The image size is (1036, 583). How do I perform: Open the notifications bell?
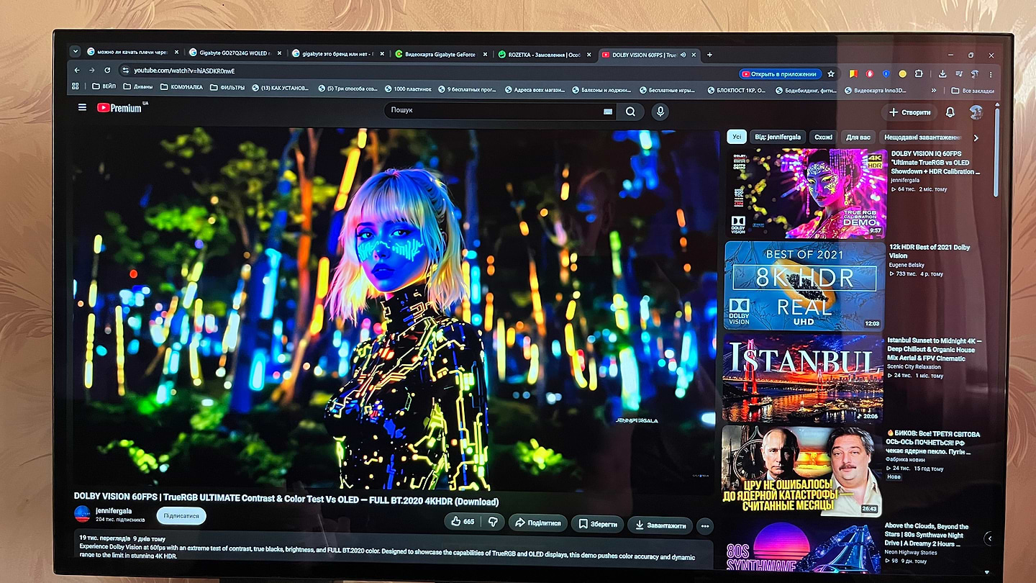point(950,112)
